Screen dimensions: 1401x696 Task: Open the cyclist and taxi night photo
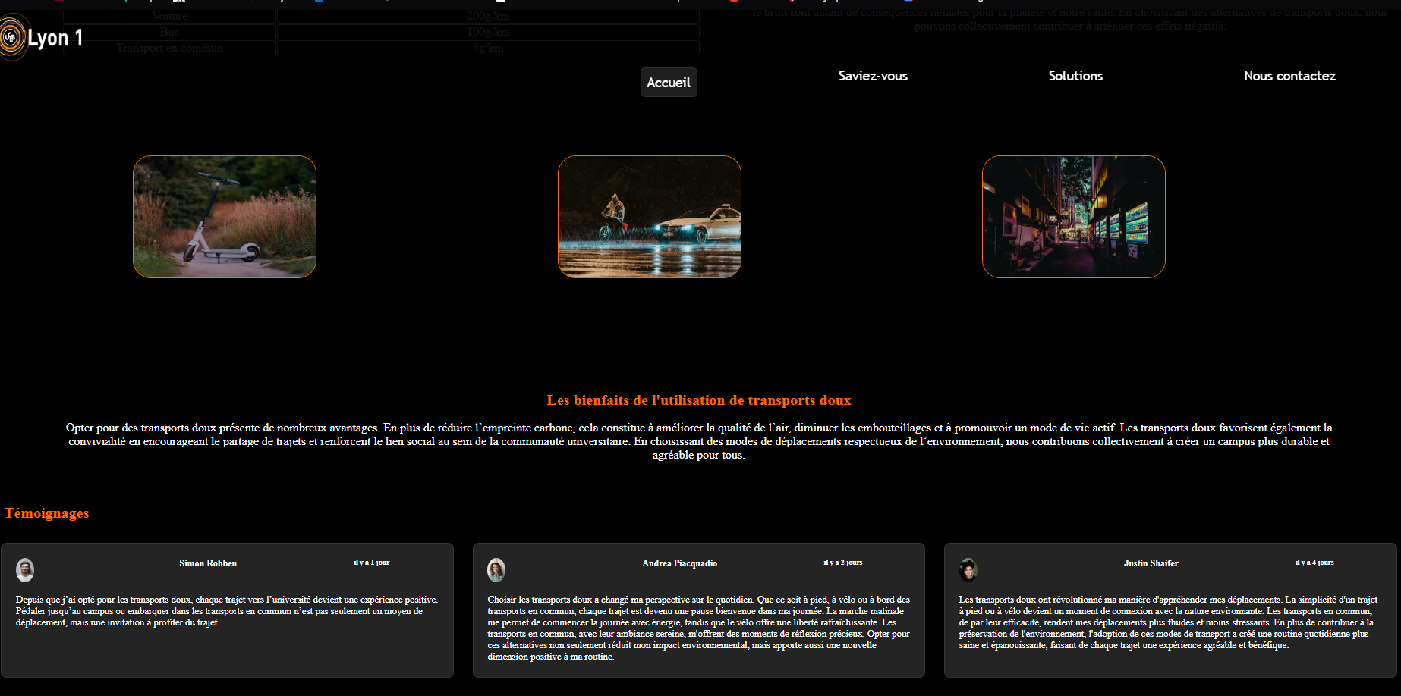pyautogui.click(x=649, y=217)
